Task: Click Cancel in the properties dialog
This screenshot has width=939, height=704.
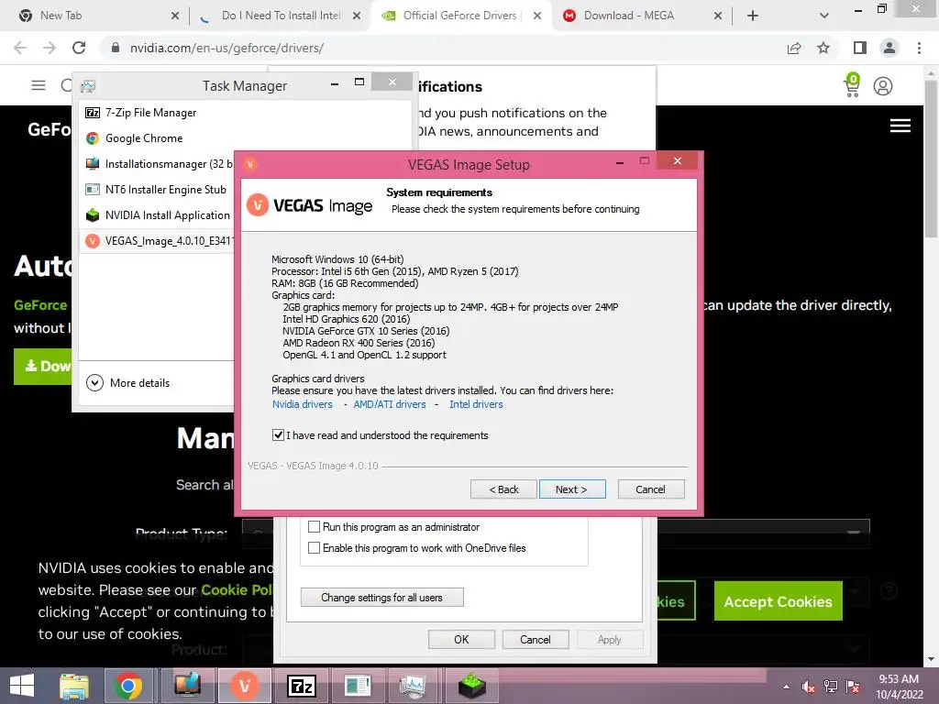Action: (535, 639)
